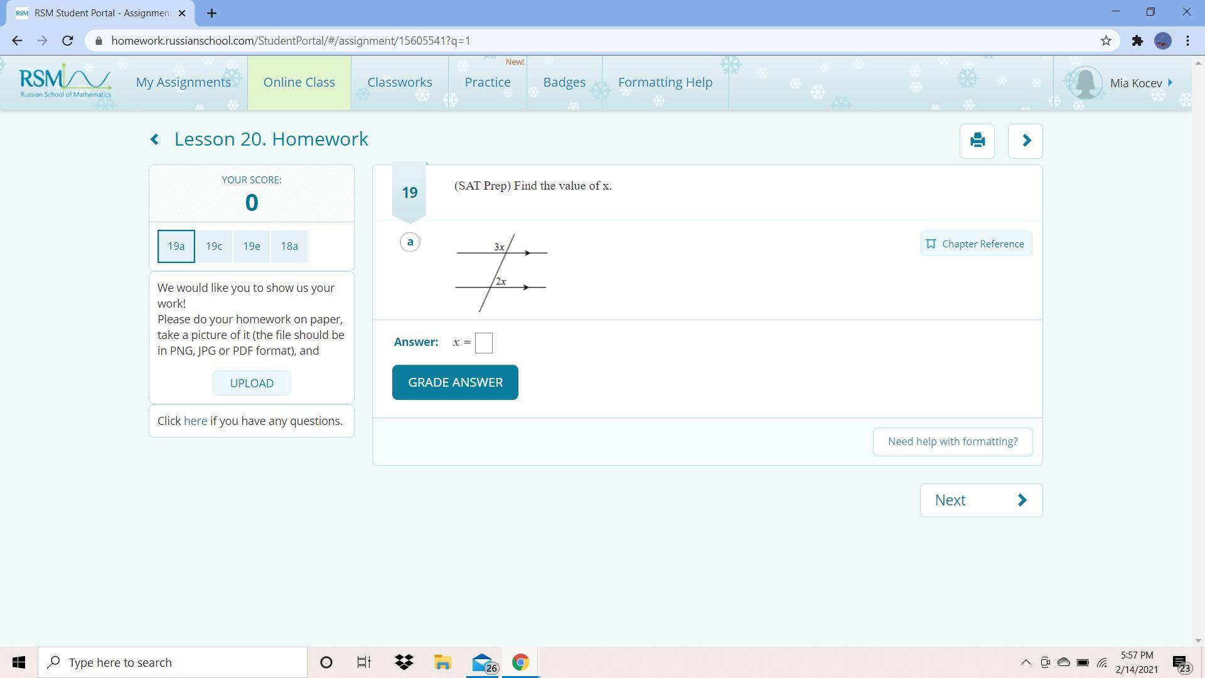This screenshot has height=678, width=1205.
Task: Open the My Assignments tab
Action: pyautogui.click(x=183, y=82)
